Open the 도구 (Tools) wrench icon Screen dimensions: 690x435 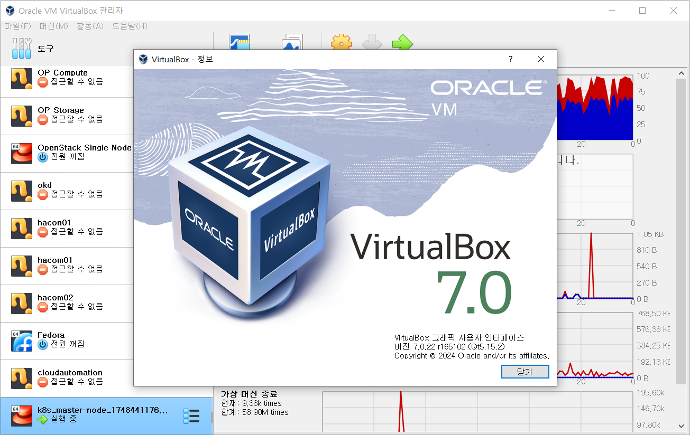tap(22, 49)
